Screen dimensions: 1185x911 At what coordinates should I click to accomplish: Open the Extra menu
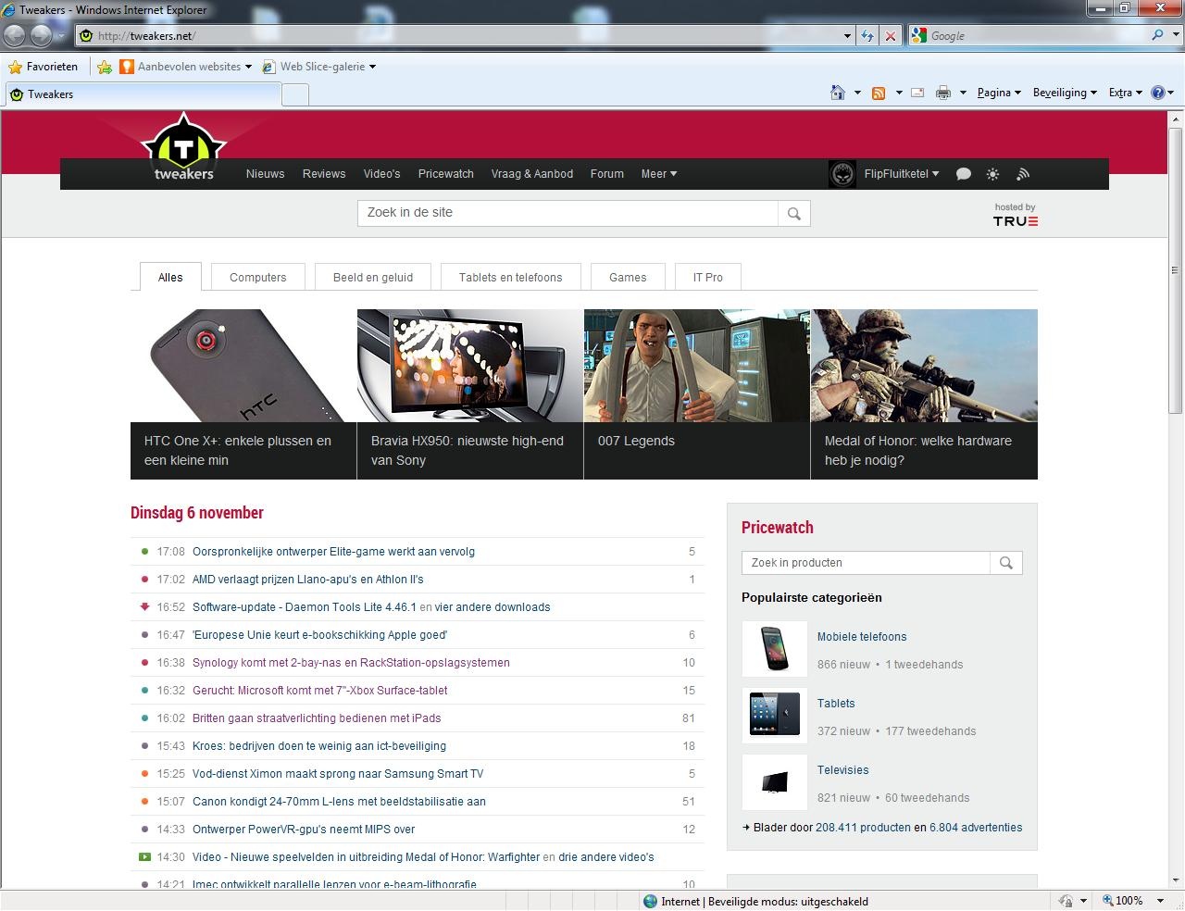click(1125, 93)
